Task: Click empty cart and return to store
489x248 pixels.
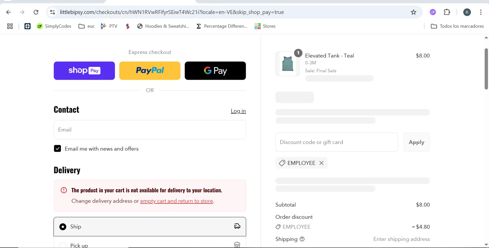Action: click(x=177, y=201)
